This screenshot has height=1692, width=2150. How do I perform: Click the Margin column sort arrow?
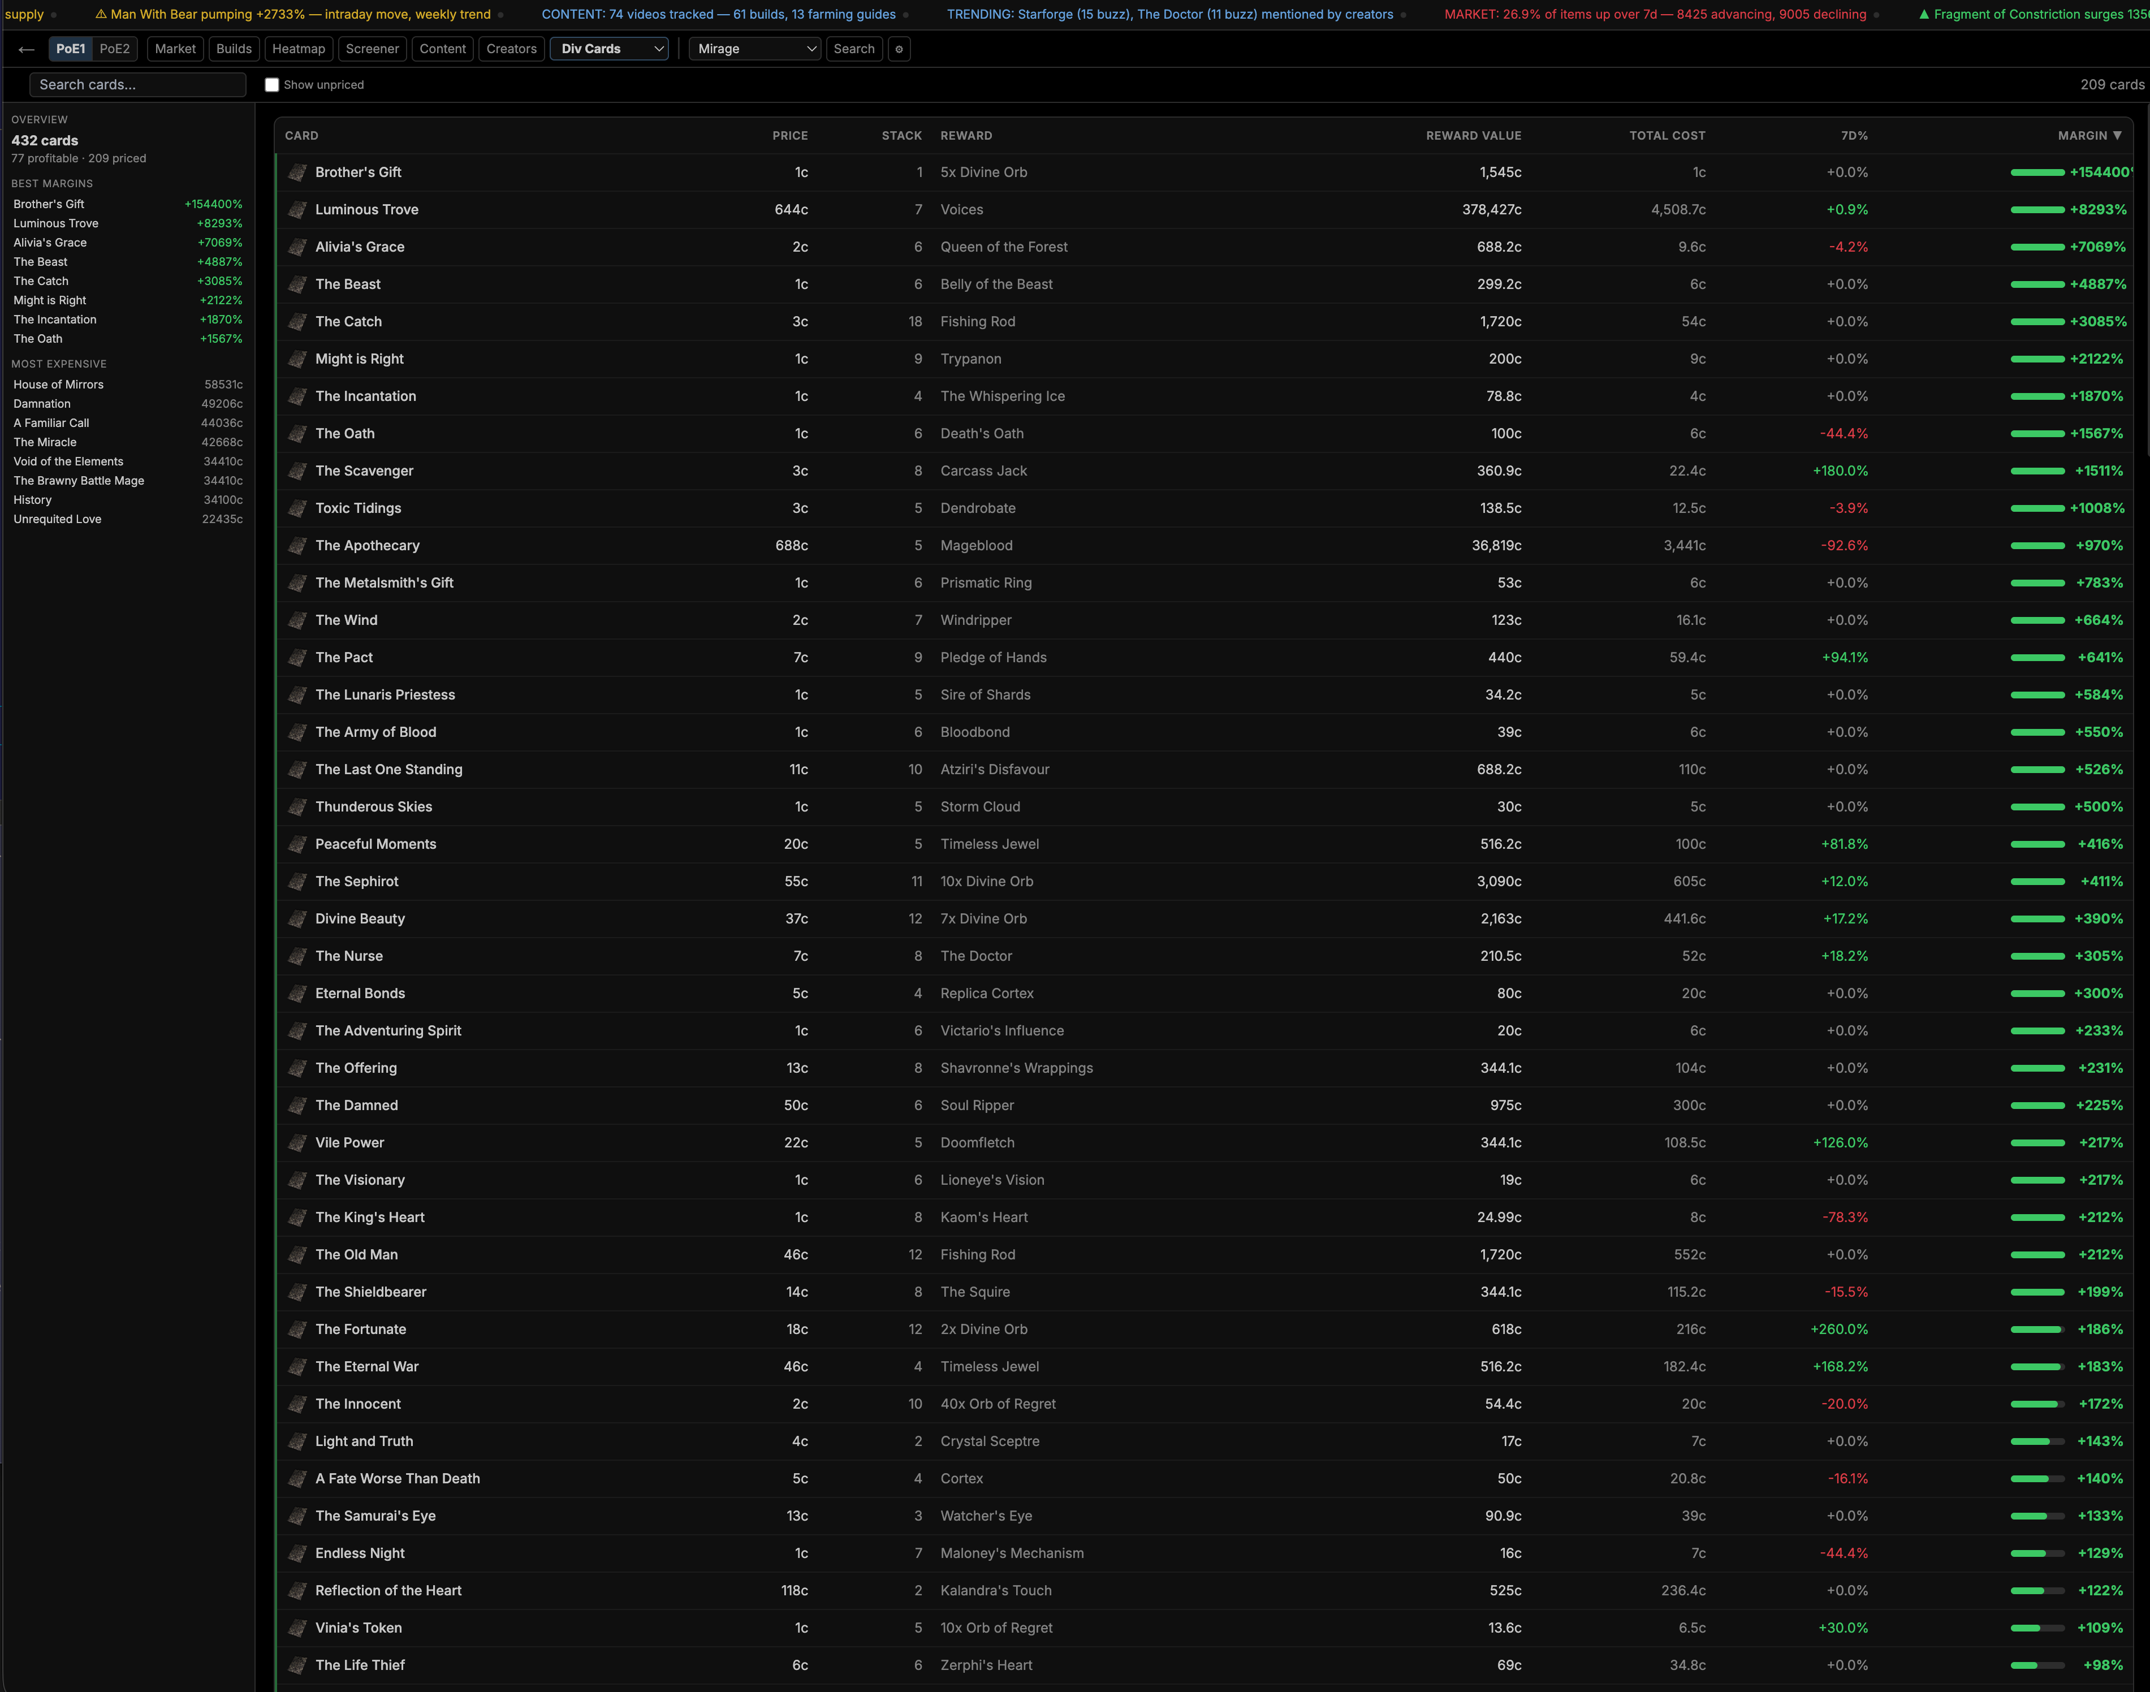[2117, 136]
